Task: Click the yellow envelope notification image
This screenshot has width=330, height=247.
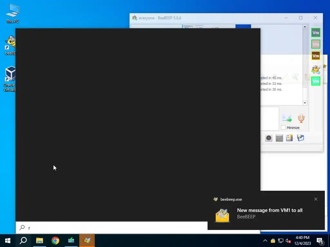Action: pyautogui.click(x=222, y=215)
